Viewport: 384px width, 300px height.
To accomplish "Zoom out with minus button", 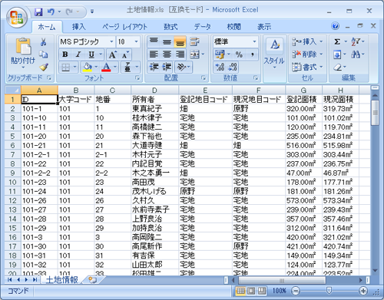I will coord(296,291).
